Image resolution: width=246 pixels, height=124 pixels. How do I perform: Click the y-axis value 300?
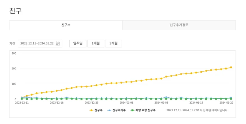pos(14,53)
